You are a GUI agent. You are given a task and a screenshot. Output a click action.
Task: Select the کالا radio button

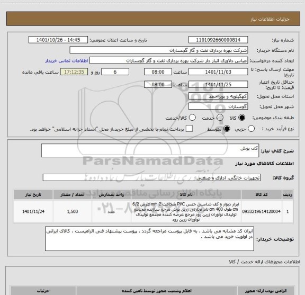[x=242, y=118]
